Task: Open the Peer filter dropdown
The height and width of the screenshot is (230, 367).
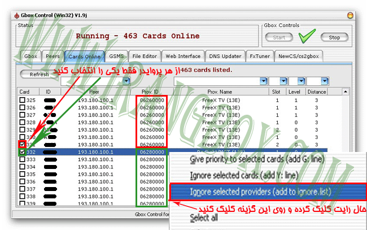Action: click(x=126, y=81)
